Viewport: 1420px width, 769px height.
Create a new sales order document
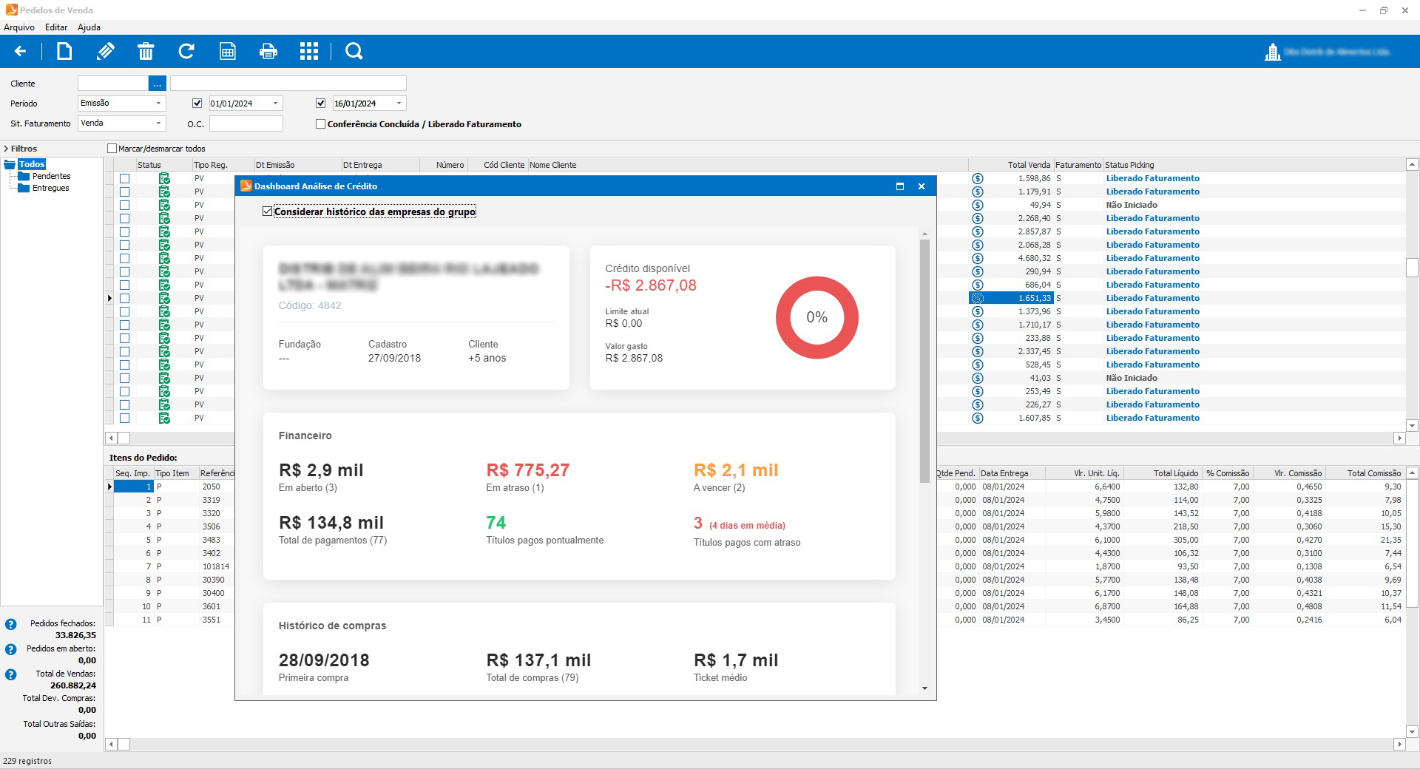[64, 51]
